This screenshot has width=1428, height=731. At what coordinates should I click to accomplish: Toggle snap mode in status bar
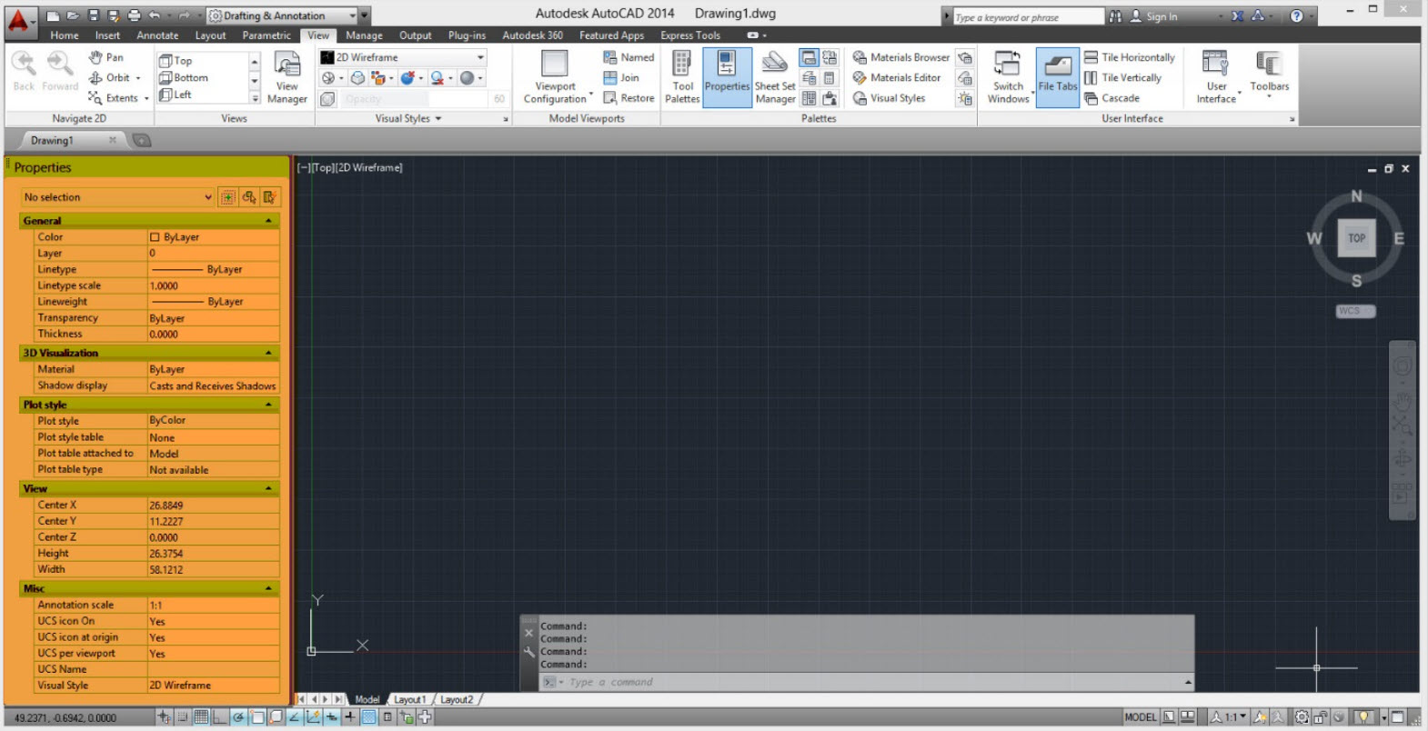pyautogui.click(x=183, y=716)
